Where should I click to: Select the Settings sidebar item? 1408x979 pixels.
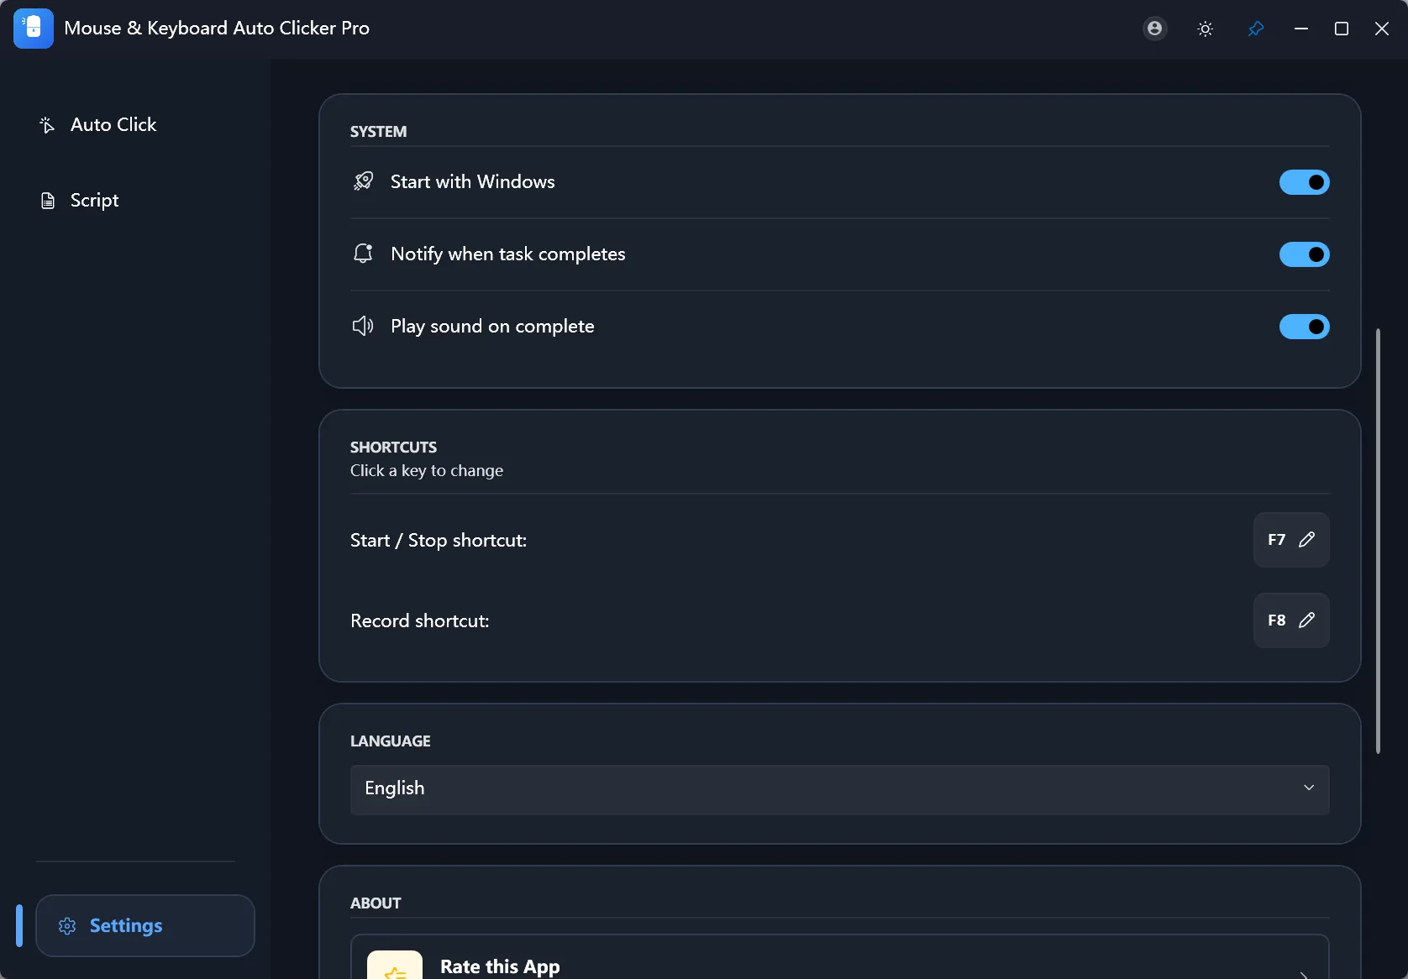point(145,925)
